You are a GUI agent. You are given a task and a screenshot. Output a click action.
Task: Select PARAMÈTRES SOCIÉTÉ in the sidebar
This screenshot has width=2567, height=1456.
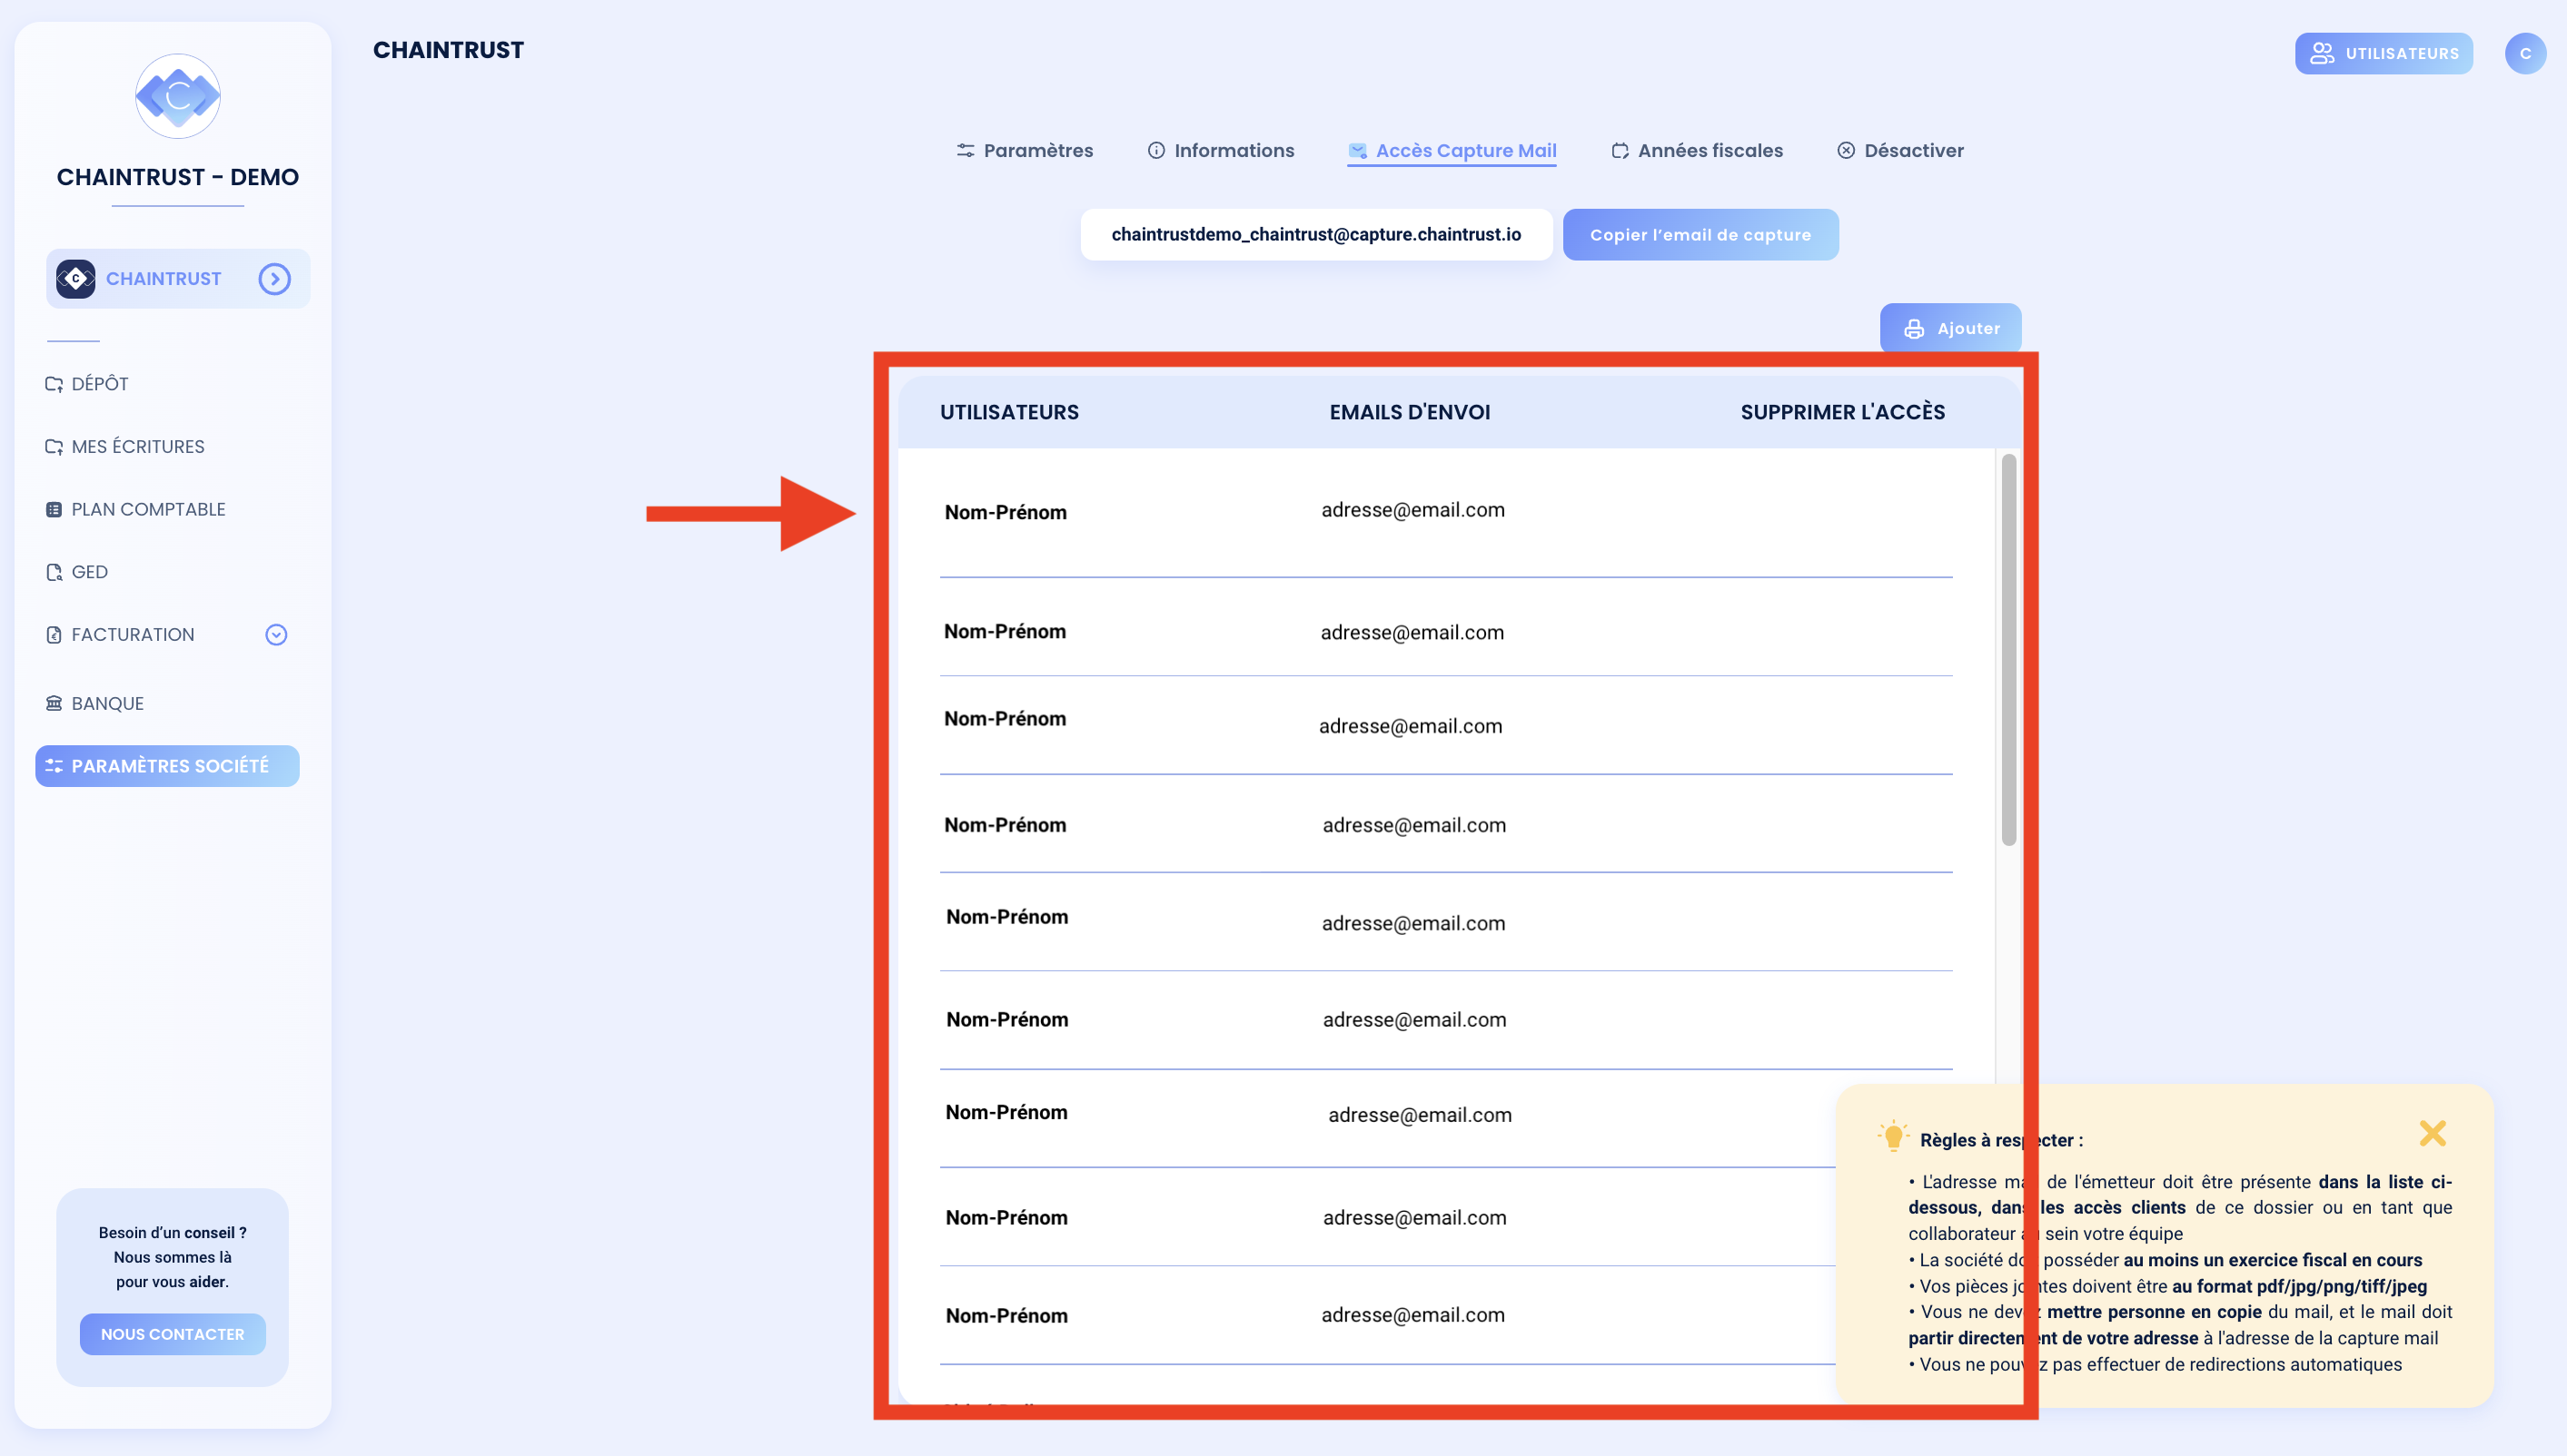[x=167, y=766]
